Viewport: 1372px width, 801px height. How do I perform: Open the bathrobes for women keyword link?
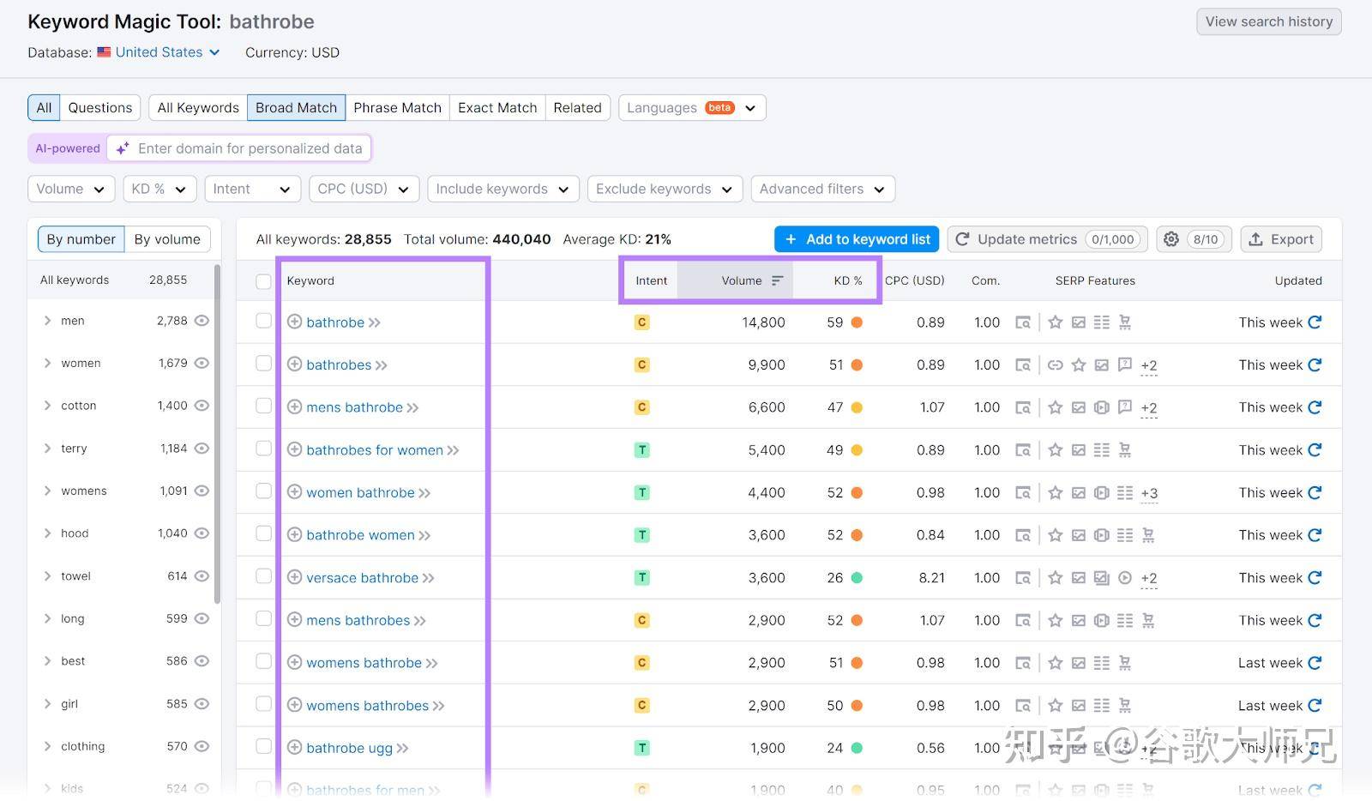coord(375,450)
